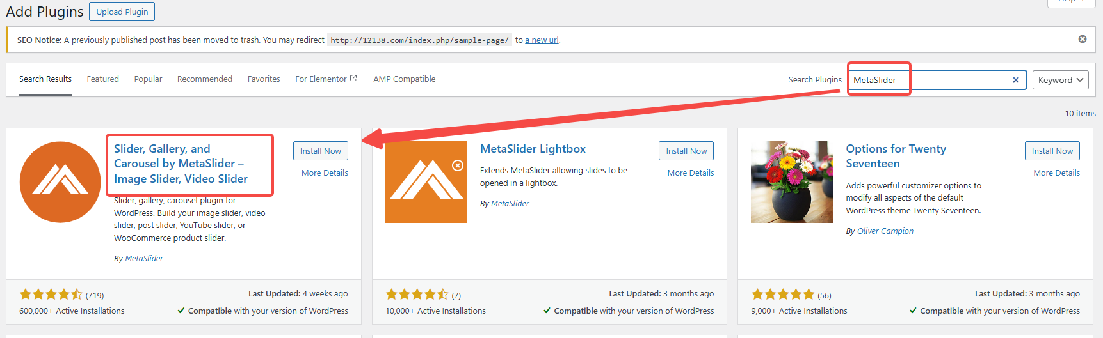Click the flower vase plugin thumbnail
Viewport: 1103px width, 338px height.
coord(791,182)
